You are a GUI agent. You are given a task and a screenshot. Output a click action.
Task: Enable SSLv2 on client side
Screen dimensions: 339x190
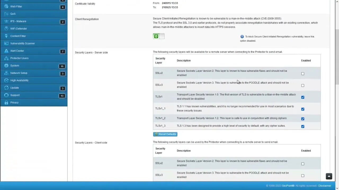pyautogui.click(x=303, y=164)
